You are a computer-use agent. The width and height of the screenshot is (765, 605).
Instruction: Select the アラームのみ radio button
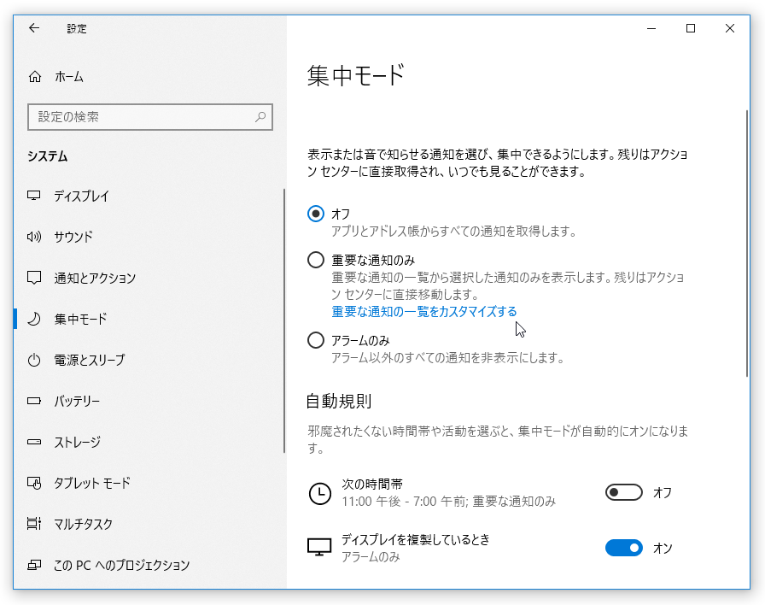[316, 340]
